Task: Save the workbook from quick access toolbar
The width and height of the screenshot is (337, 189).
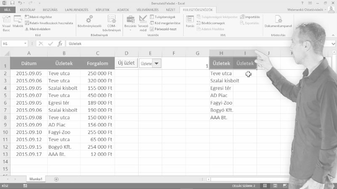Action: coord(12,3)
